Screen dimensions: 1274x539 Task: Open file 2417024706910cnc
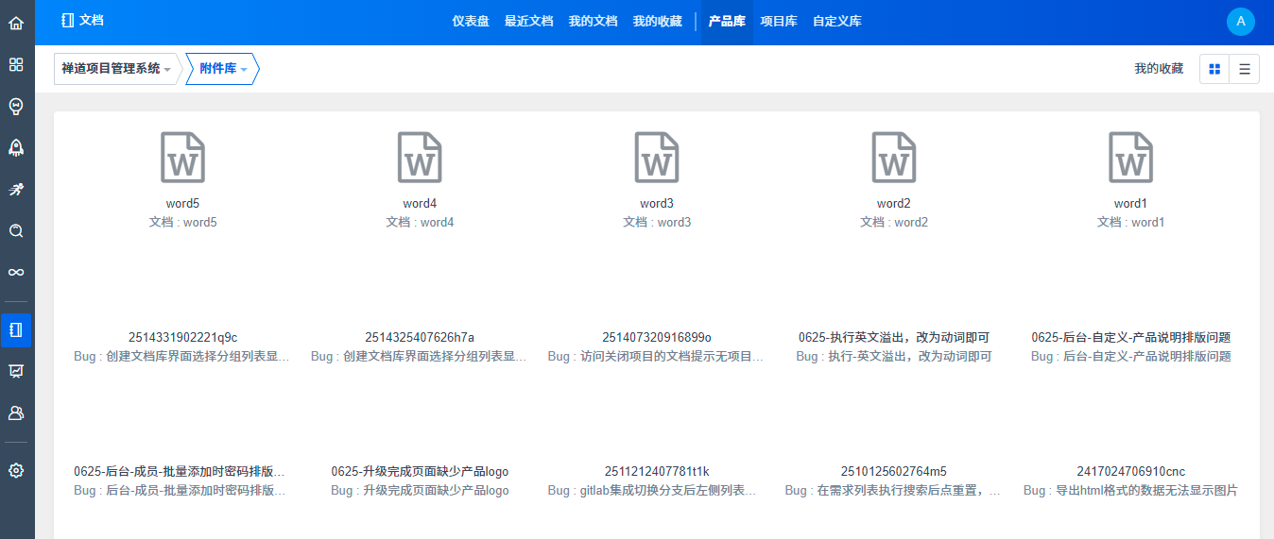[x=1130, y=471]
